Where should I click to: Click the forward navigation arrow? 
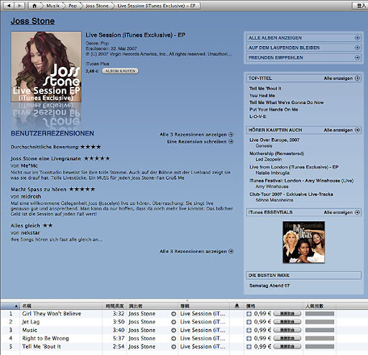click(x=19, y=6)
